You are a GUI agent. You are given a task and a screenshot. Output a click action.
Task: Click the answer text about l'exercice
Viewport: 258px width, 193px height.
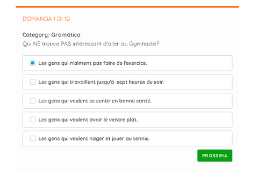[x=92, y=63]
